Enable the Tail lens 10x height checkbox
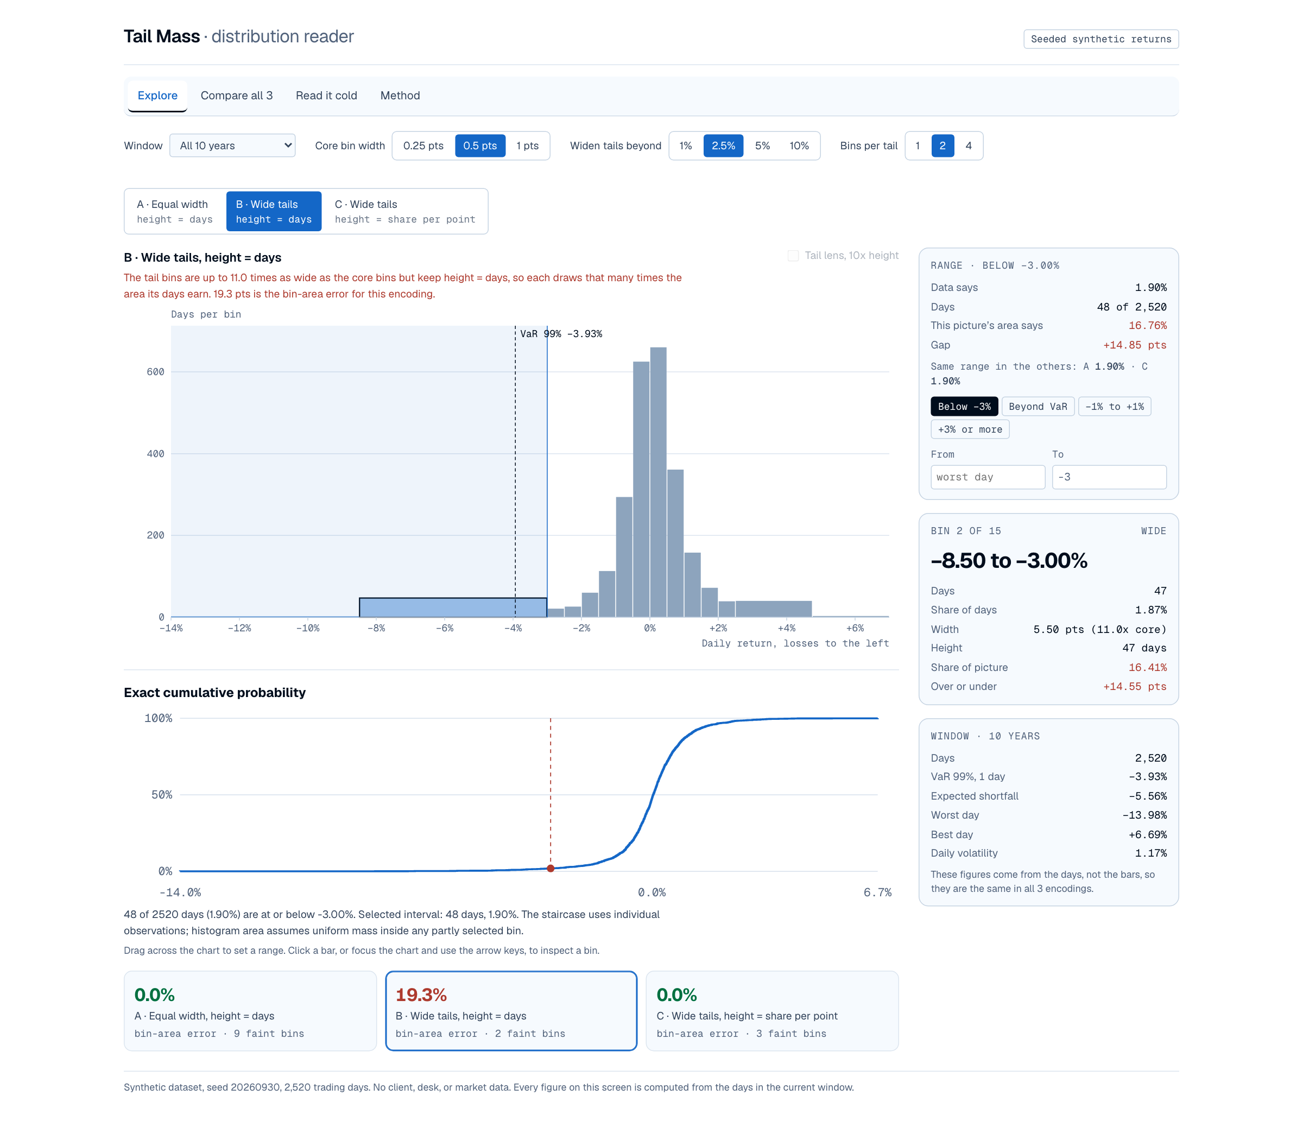The image size is (1303, 1127). [x=793, y=256]
